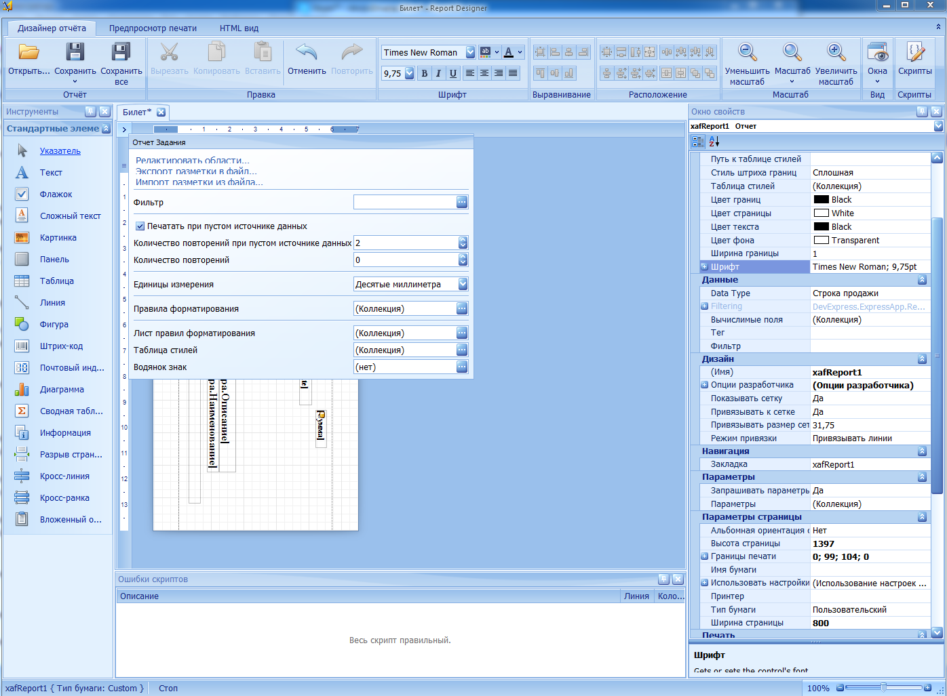The image size is (947, 696).
Task: Select the Текст label tool
Action: click(51, 173)
